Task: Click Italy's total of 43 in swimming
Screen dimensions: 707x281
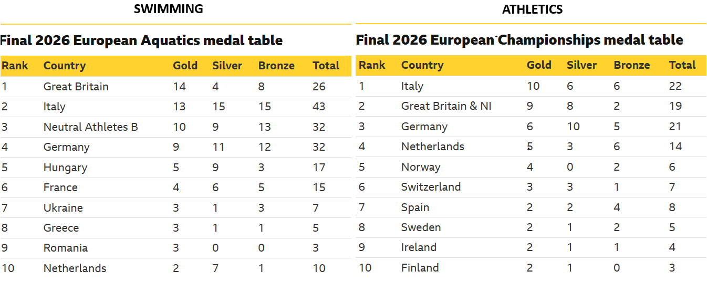Action: pyautogui.click(x=319, y=107)
